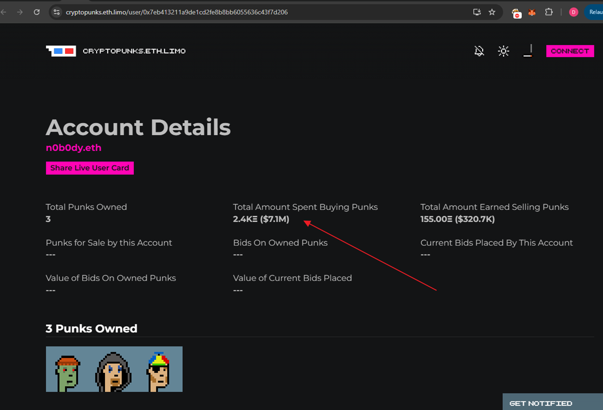Screen dimensions: 603x410
Task: Click the CRYPTOPUNKS.ETH.LIMO home link
Action: [134, 51]
